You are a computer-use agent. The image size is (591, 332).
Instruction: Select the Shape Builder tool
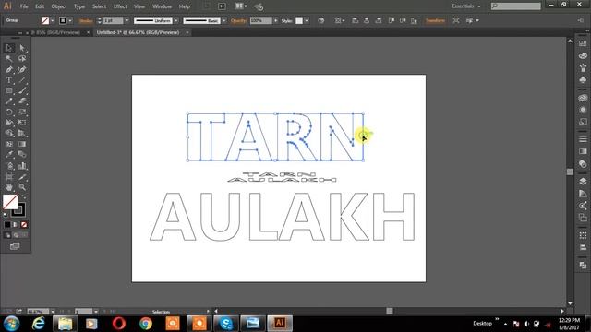9,133
